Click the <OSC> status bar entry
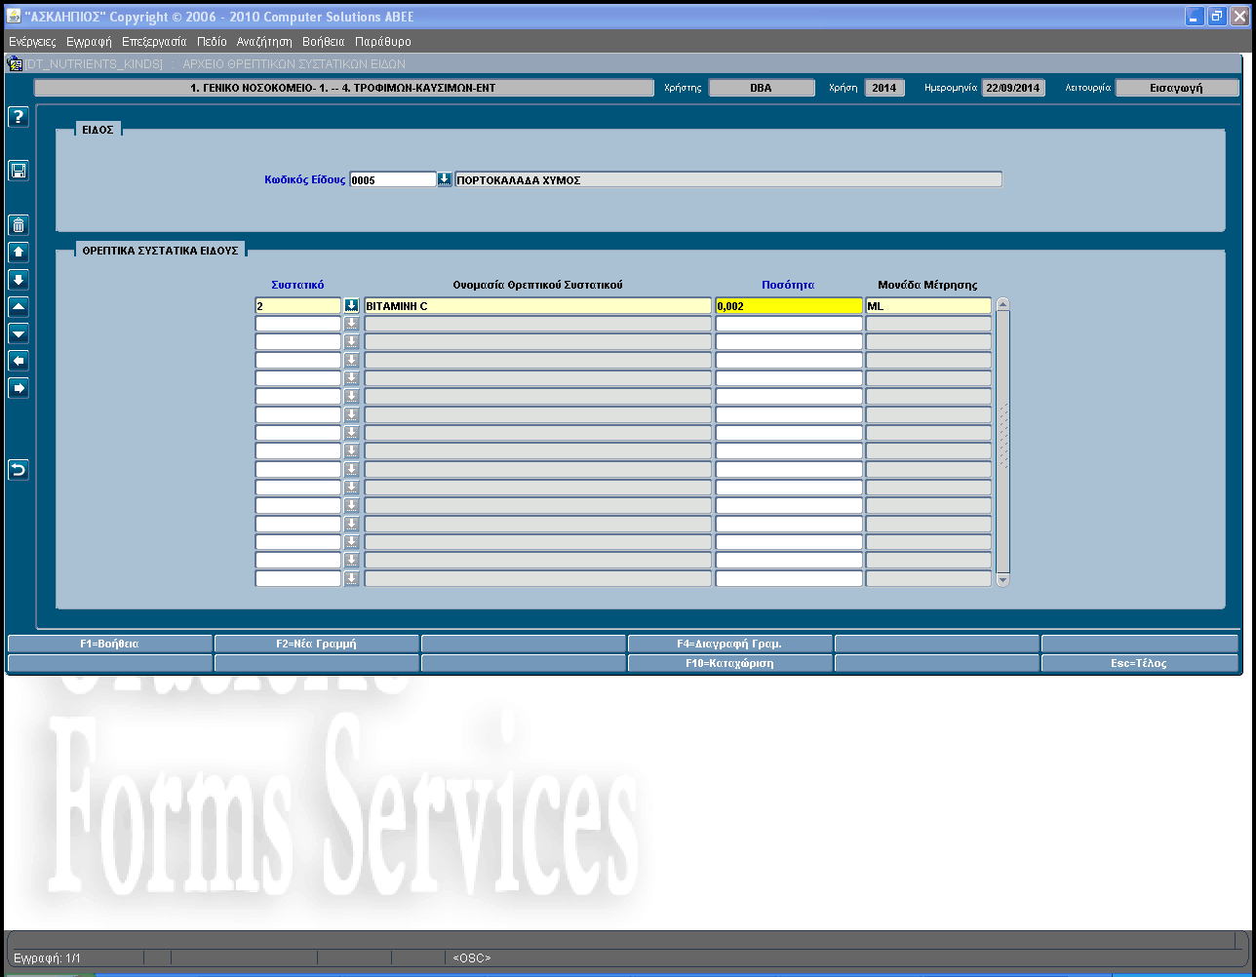Screen dimensions: 1256x977 (x=472, y=958)
